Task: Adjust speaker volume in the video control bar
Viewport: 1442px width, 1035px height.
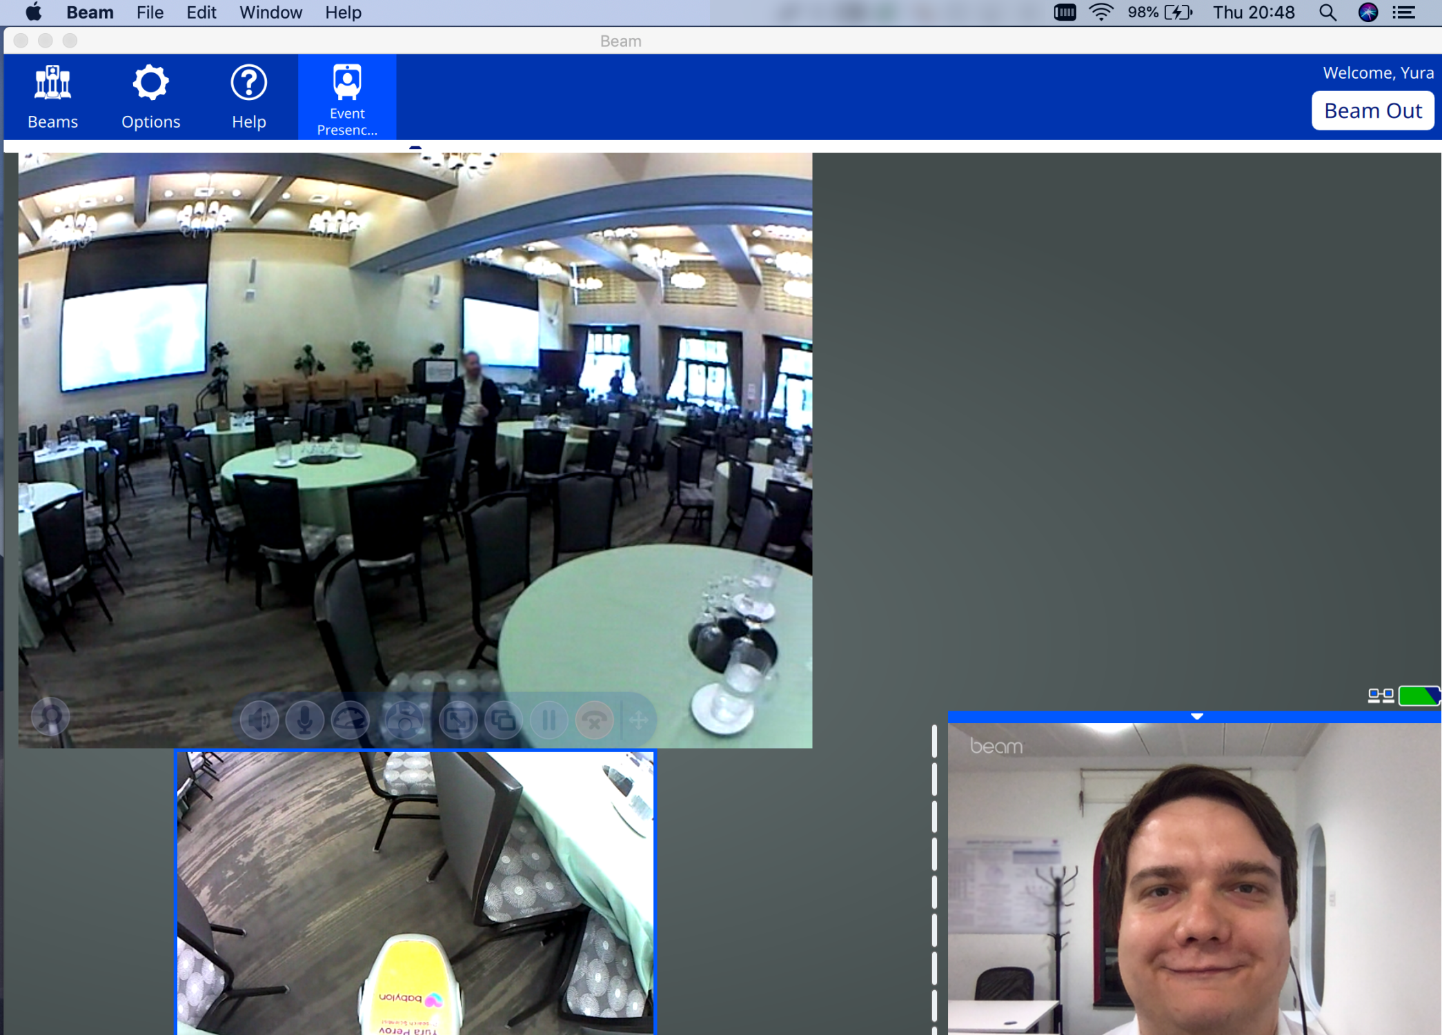Action: [259, 720]
